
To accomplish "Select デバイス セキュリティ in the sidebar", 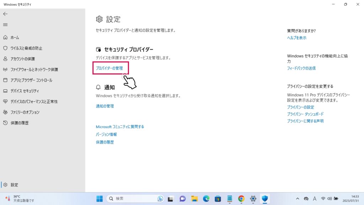I will pyautogui.click(x=25, y=91).
